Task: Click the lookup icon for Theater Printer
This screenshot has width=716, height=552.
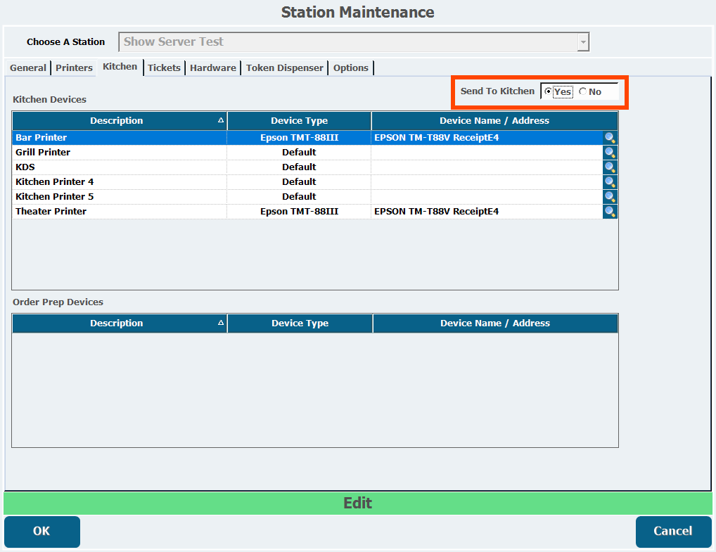Action: (610, 212)
